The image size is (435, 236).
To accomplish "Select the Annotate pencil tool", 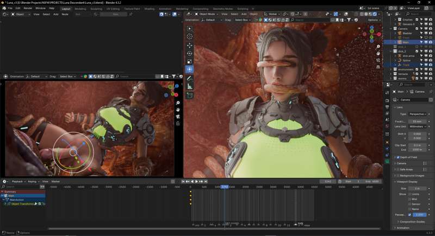I will (x=189, y=78).
